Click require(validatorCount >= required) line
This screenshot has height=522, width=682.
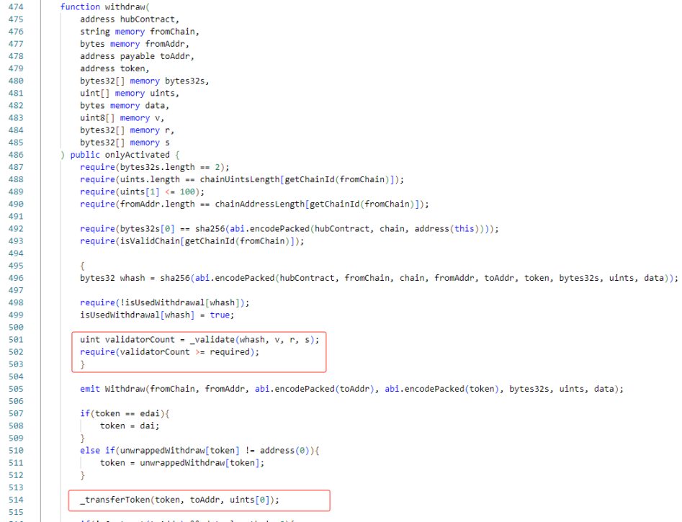point(169,351)
